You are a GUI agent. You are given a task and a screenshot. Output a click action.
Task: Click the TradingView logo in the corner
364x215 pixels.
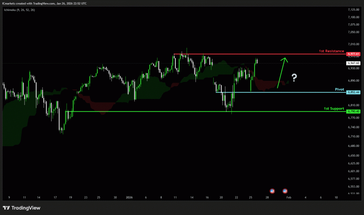pos(21,208)
